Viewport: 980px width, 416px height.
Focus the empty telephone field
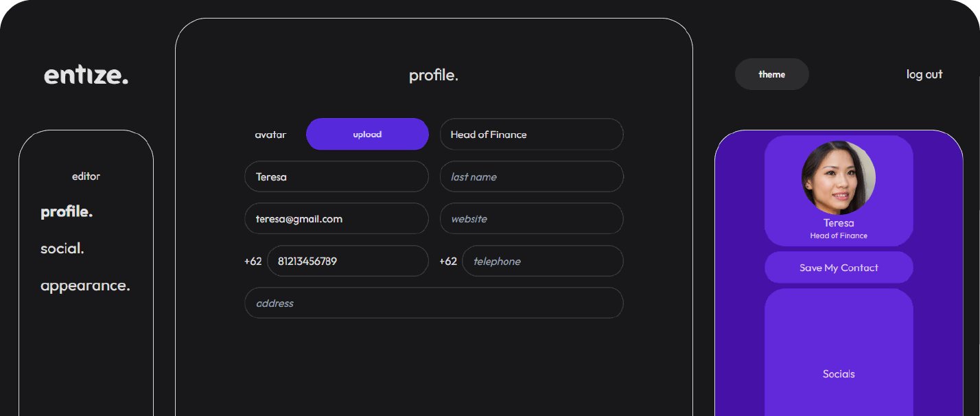[542, 261]
